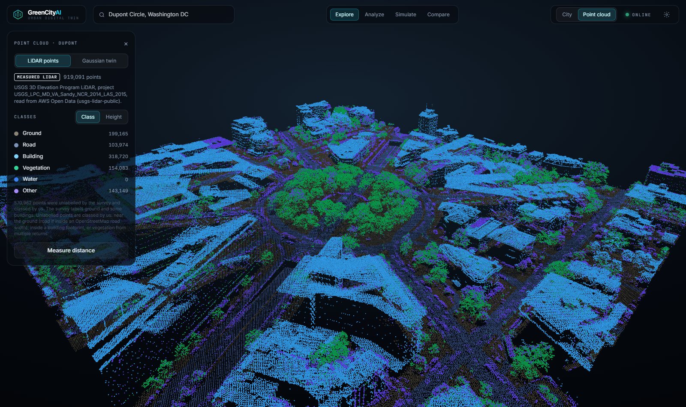Open the Explore tab
Screen dimensions: 686x407
(x=344, y=15)
